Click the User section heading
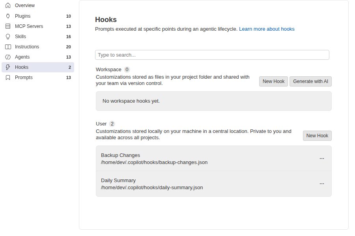Screen dimensions: 355x236 click(x=101, y=124)
